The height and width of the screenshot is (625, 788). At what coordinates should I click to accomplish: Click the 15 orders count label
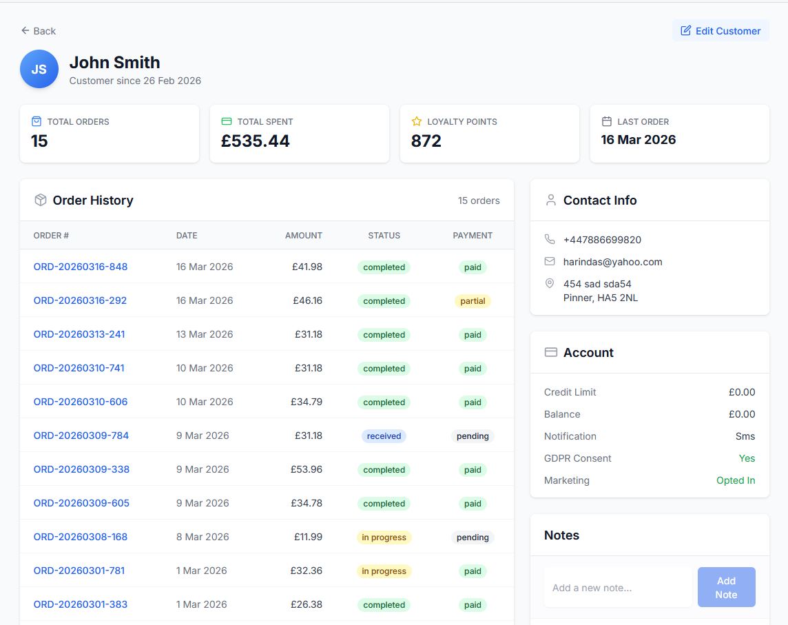[x=479, y=200]
